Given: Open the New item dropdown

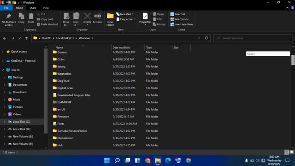Looking at the screenshot, I should [x=125, y=14].
